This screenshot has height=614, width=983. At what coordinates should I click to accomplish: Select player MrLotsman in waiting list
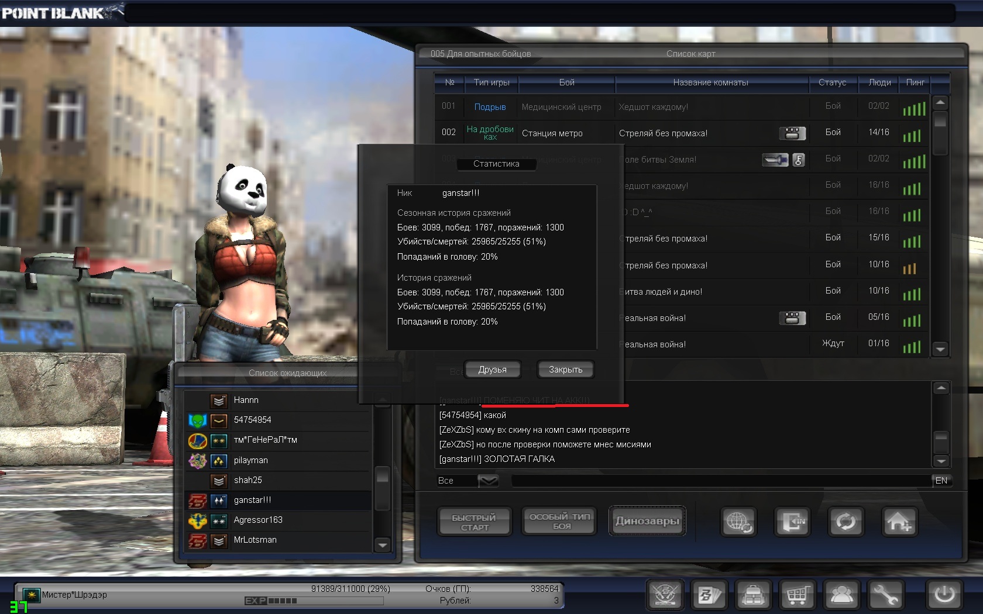click(279, 540)
